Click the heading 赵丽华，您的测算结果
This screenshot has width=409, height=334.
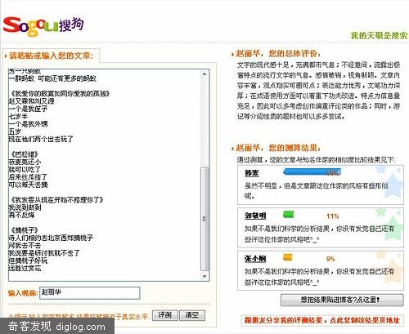click(278, 148)
